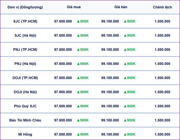Select the 'PNJ (Hà Nội)' row label
Screen dimensions: 180x140
[25, 64]
